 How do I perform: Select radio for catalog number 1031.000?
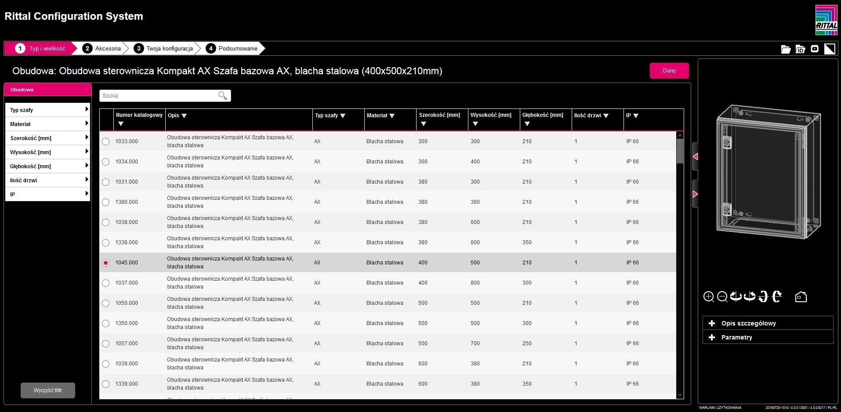(106, 182)
